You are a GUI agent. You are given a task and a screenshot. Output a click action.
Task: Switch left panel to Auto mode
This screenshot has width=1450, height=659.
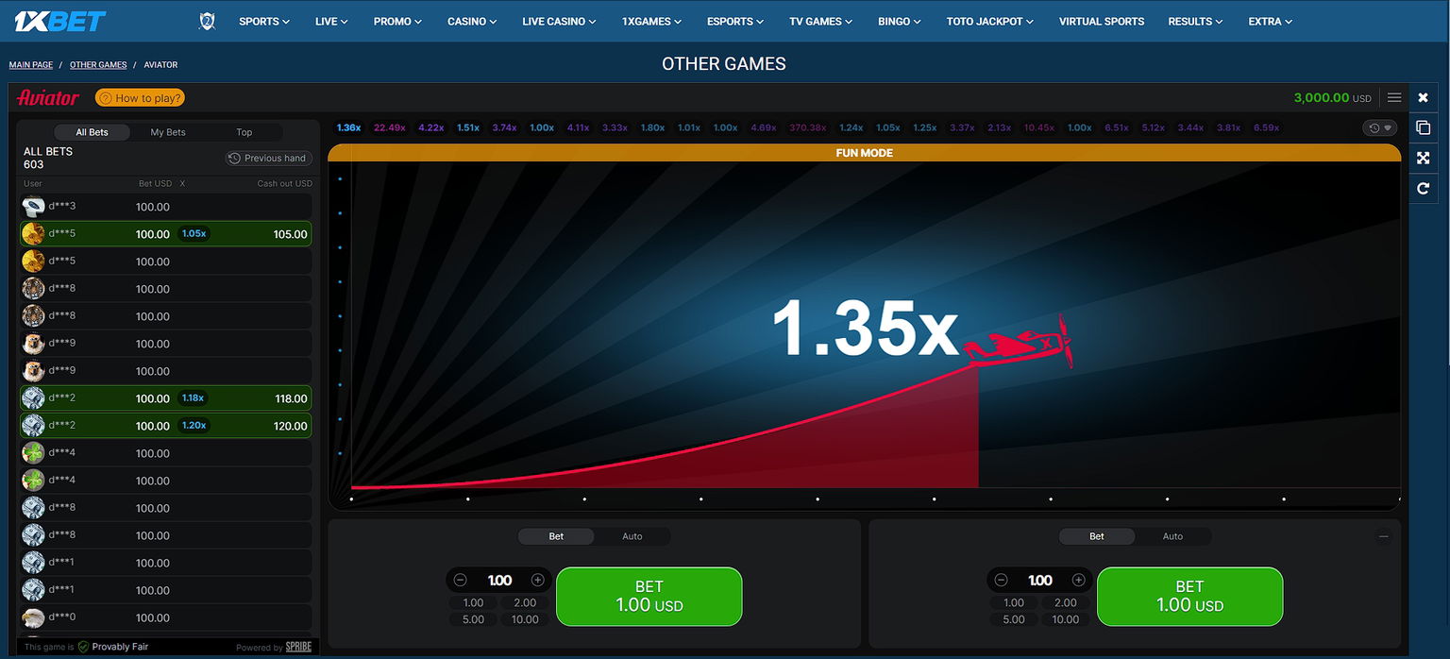click(x=632, y=536)
